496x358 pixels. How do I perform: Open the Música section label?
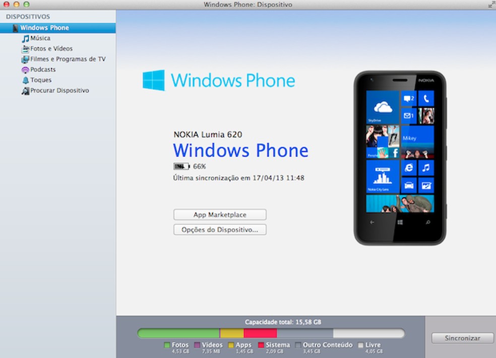coord(40,38)
